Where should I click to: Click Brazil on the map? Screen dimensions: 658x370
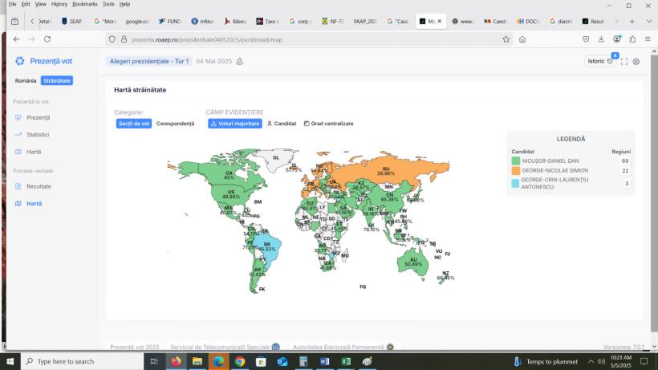(268, 247)
